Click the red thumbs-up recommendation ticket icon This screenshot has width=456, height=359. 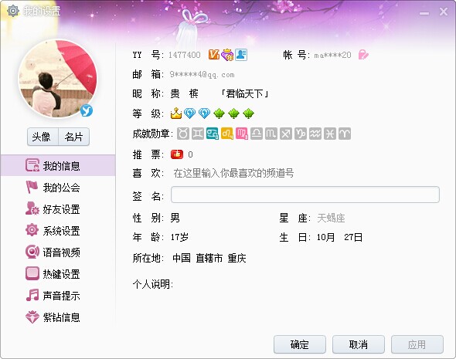(x=177, y=154)
